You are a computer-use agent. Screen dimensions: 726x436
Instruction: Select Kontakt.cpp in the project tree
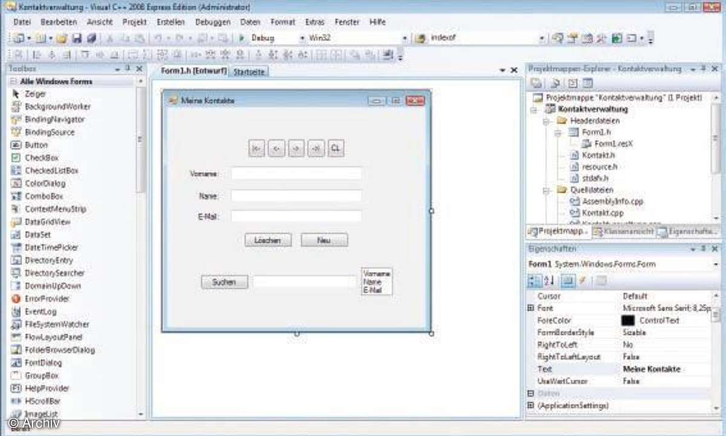tap(602, 213)
